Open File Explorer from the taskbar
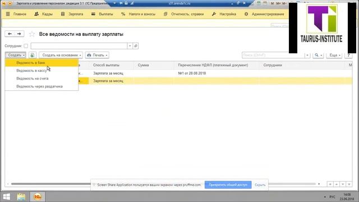359x202 pixels. click(x=21, y=197)
